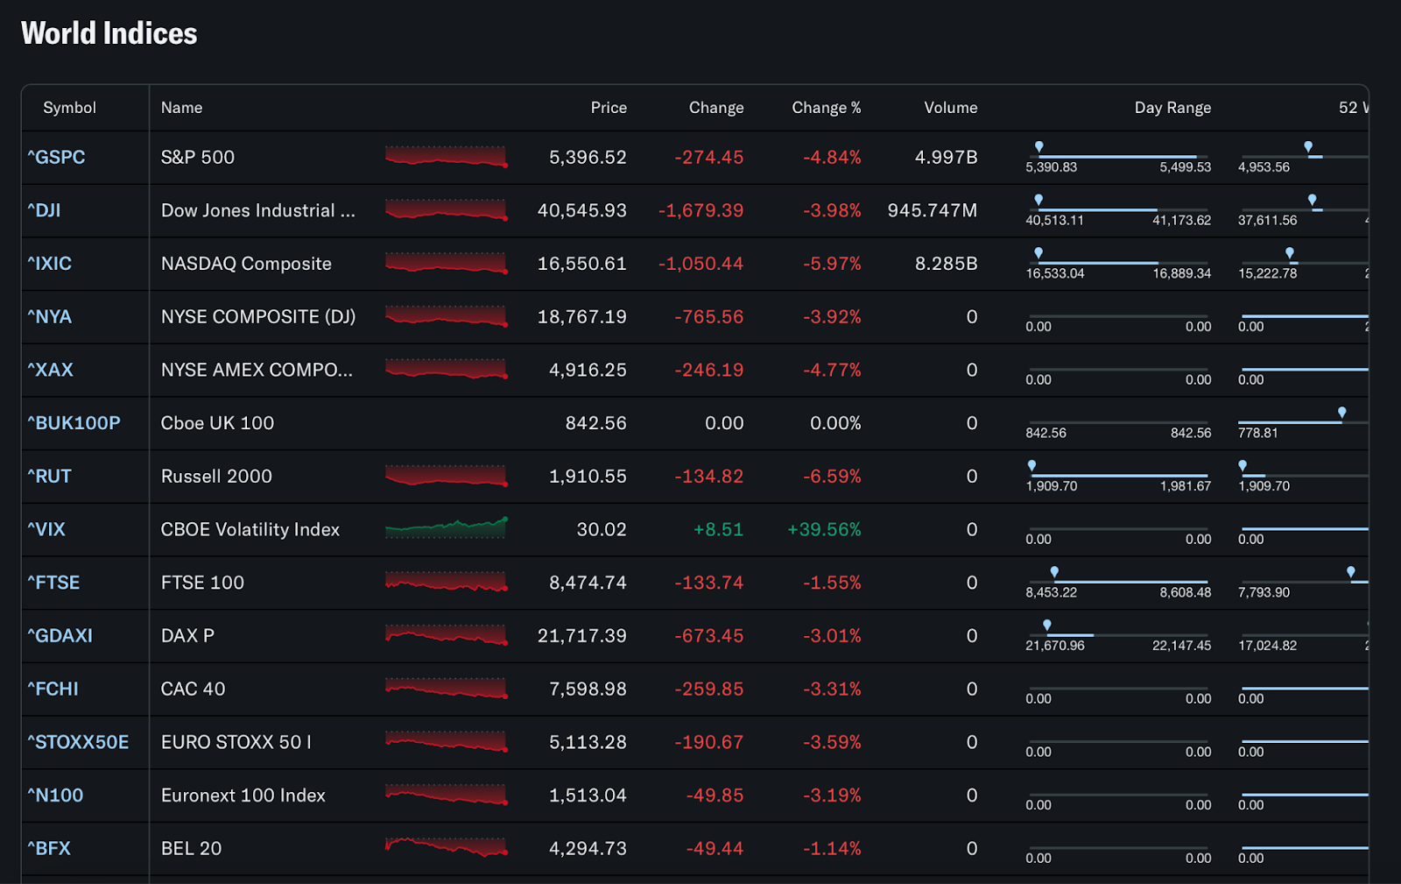This screenshot has width=1401, height=884.
Task: Click BEL 20 change percent -1.14%
Action: click(832, 848)
